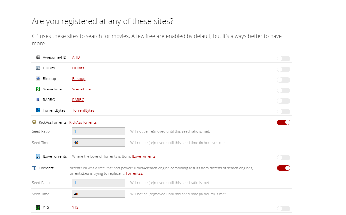
Task: Click the Awesome-HD site icon
Action: click(x=38, y=57)
